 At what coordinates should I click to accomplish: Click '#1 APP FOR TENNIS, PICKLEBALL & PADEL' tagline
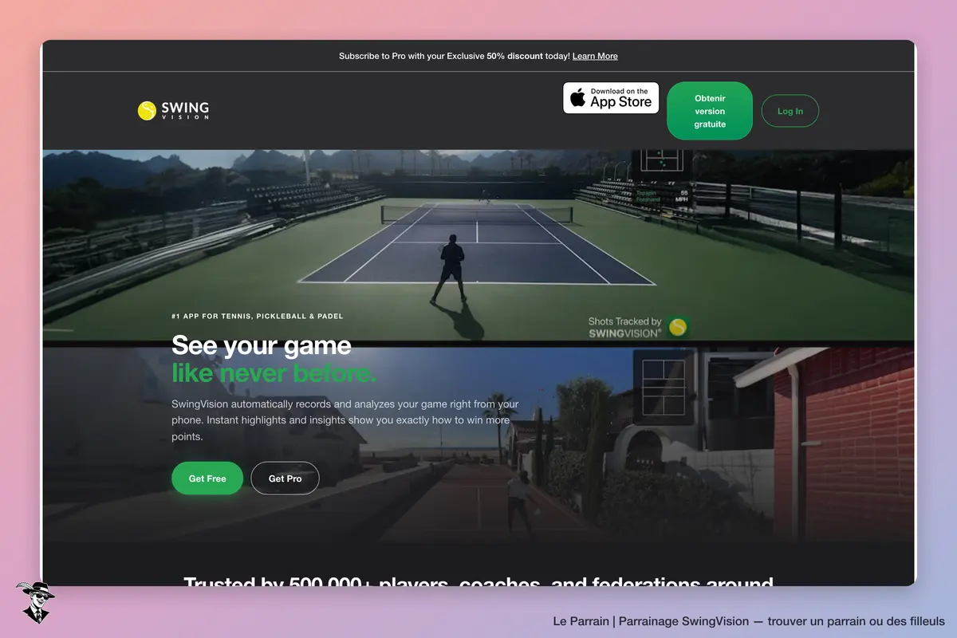point(258,317)
